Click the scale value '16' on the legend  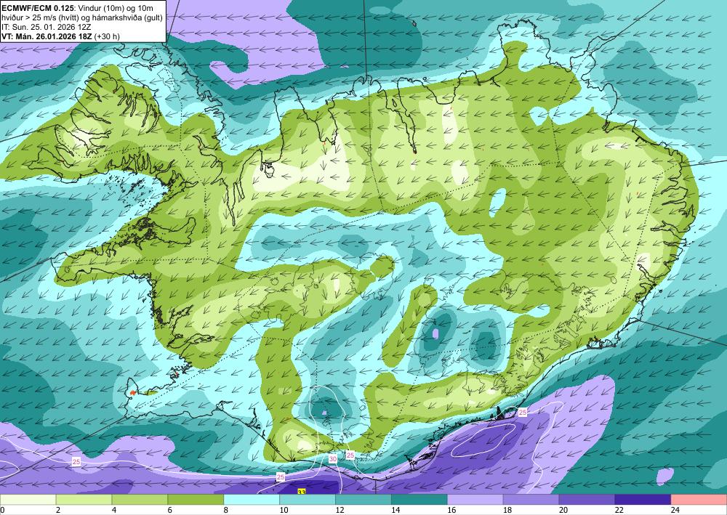(x=452, y=510)
